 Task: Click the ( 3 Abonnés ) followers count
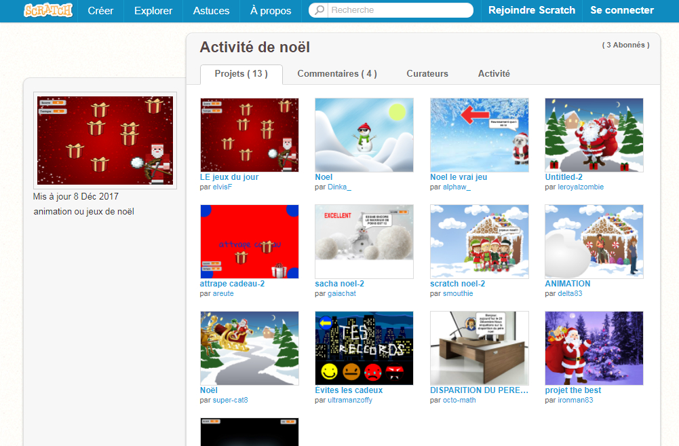(625, 45)
